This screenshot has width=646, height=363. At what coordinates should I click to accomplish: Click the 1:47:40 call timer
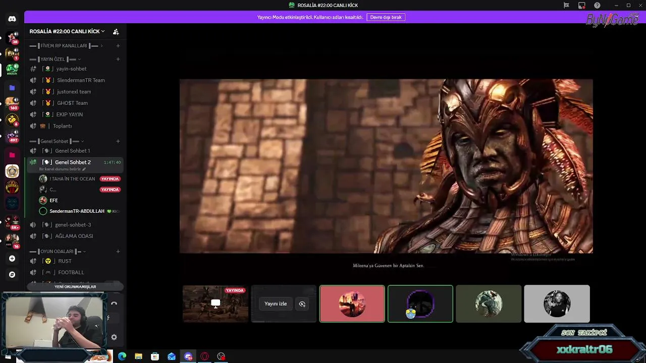click(112, 162)
